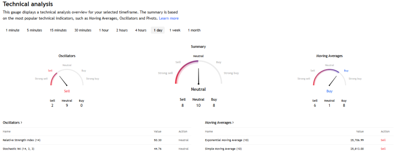This screenshot has width=400, height=152.
Task: Select the 1 hour timeframe
Action: 104,30
